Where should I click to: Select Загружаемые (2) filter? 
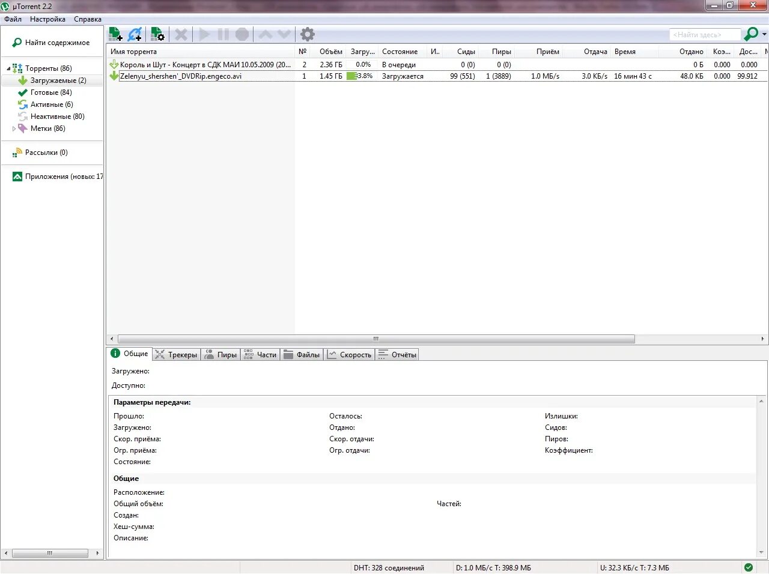pos(58,80)
